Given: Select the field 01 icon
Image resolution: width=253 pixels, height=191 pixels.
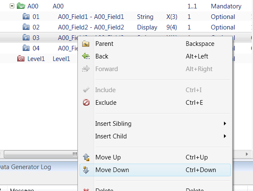Looking at the screenshot, I should point(26,17).
